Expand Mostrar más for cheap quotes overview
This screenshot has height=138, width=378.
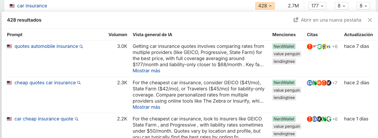[146, 107]
